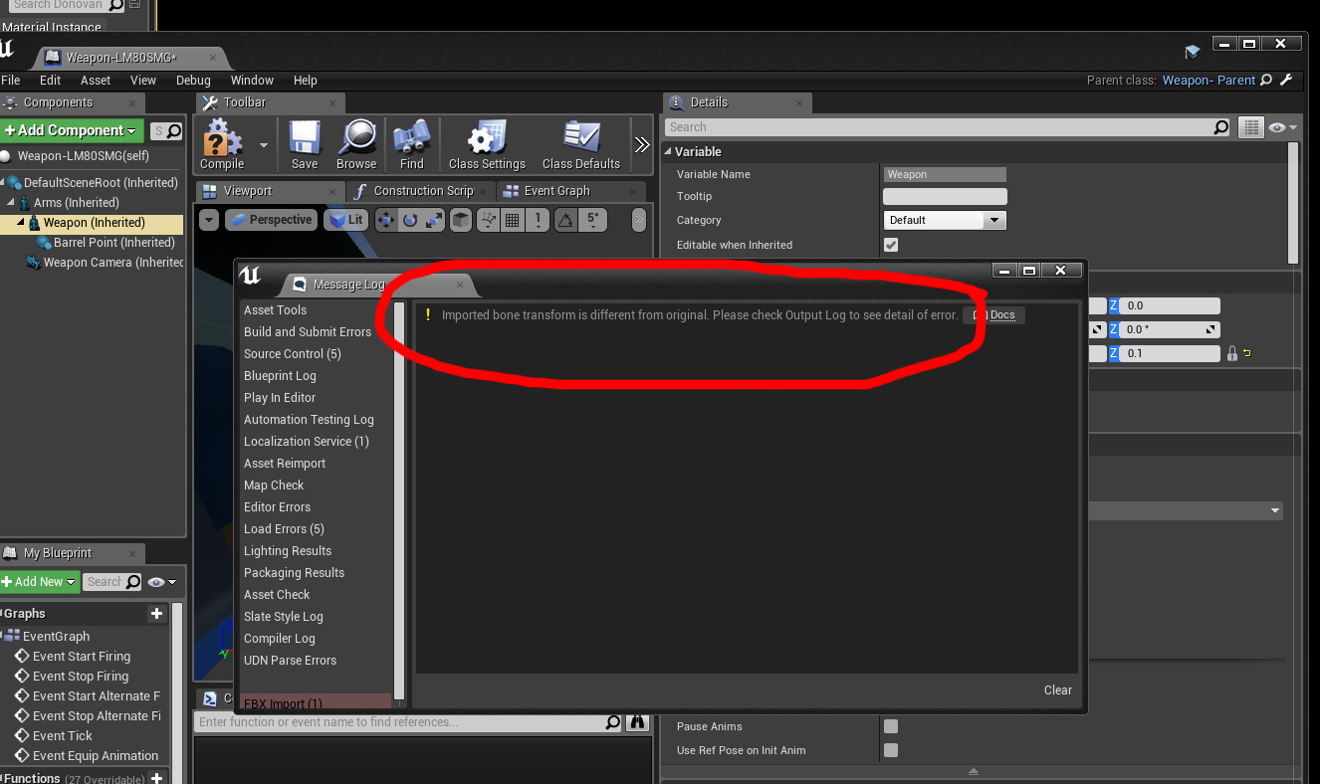Click the find-in-blueprints binoculars icon
Image resolution: width=1320 pixels, height=784 pixels.
[637, 722]
